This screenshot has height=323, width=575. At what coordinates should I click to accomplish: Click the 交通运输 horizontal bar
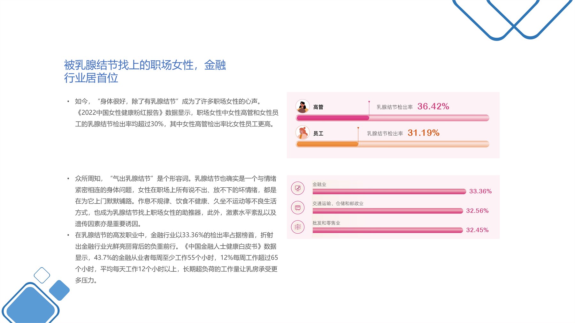pyautogui.click(x=388, y=211)
